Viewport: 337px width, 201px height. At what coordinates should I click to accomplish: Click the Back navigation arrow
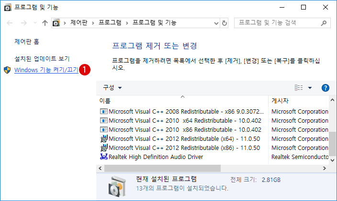10,23
